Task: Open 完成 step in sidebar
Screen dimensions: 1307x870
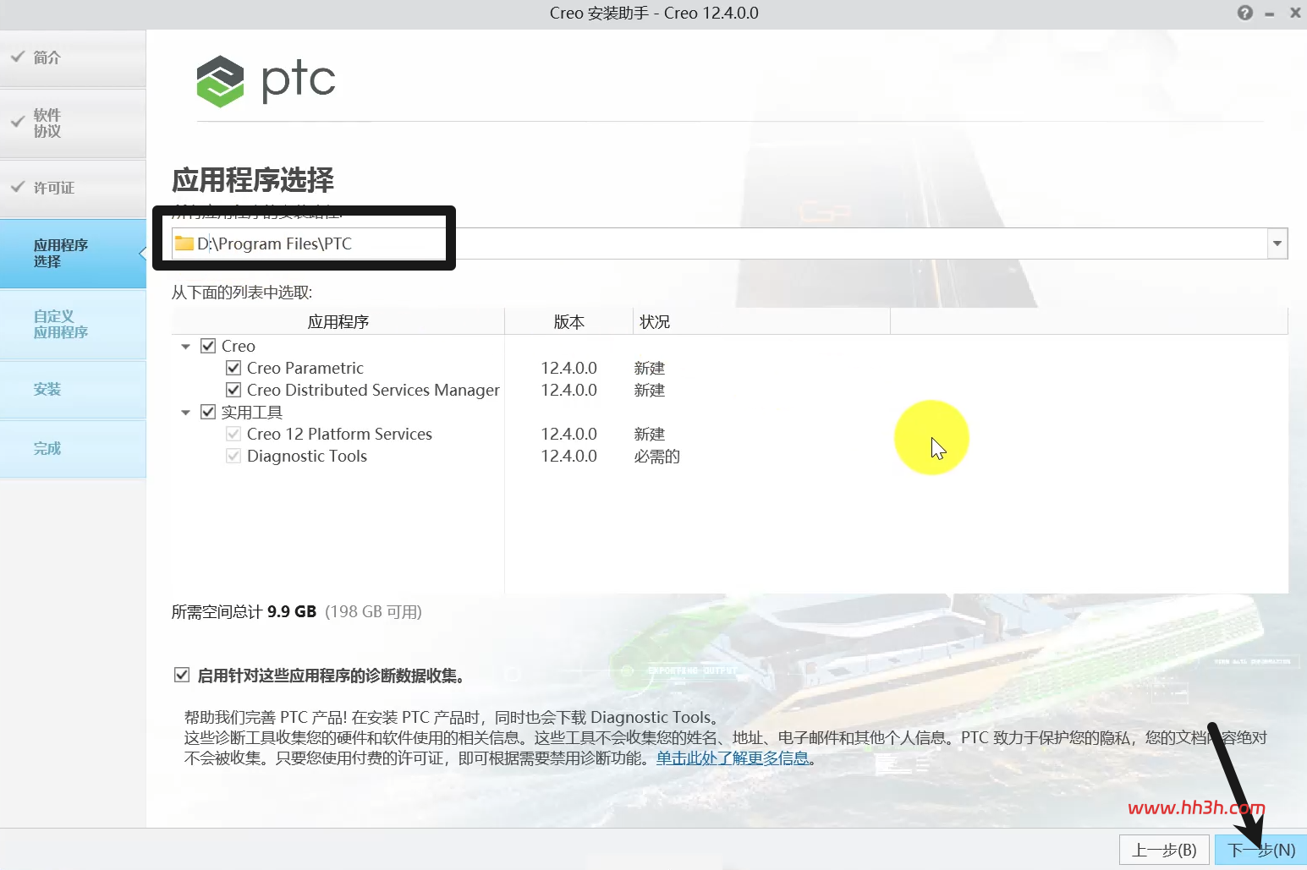Action: (x=73, y=448)
